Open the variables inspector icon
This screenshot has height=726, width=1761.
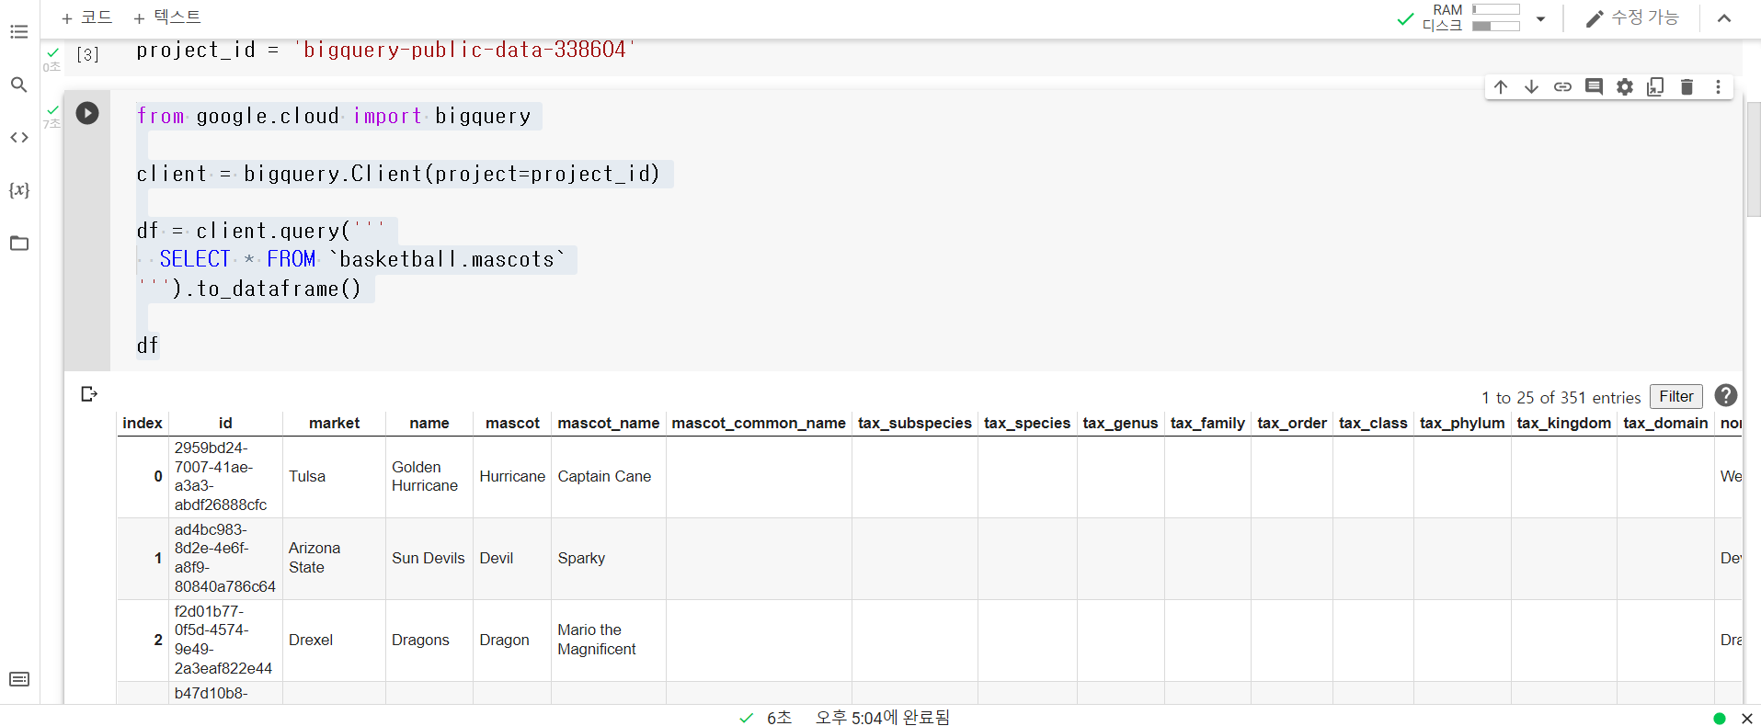[19, 190]
